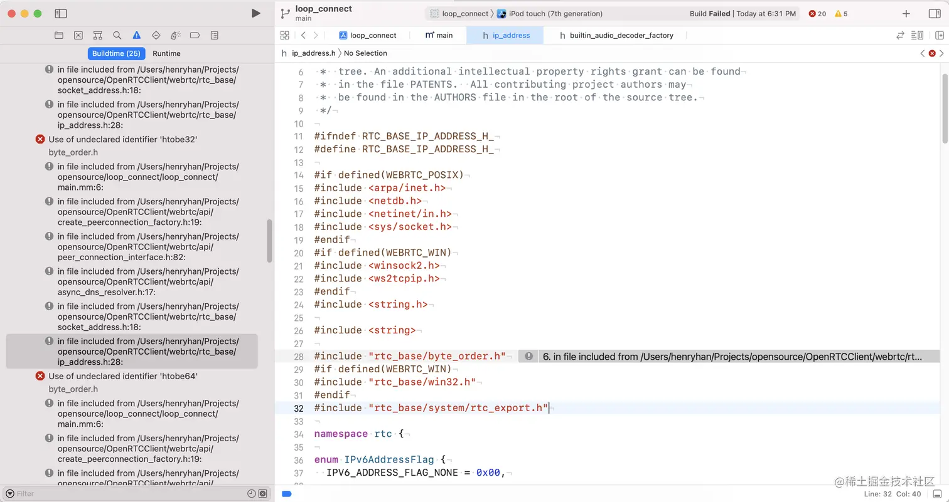Select the Test navigator spray icon
949x502 pixels.
coord(176,35)
